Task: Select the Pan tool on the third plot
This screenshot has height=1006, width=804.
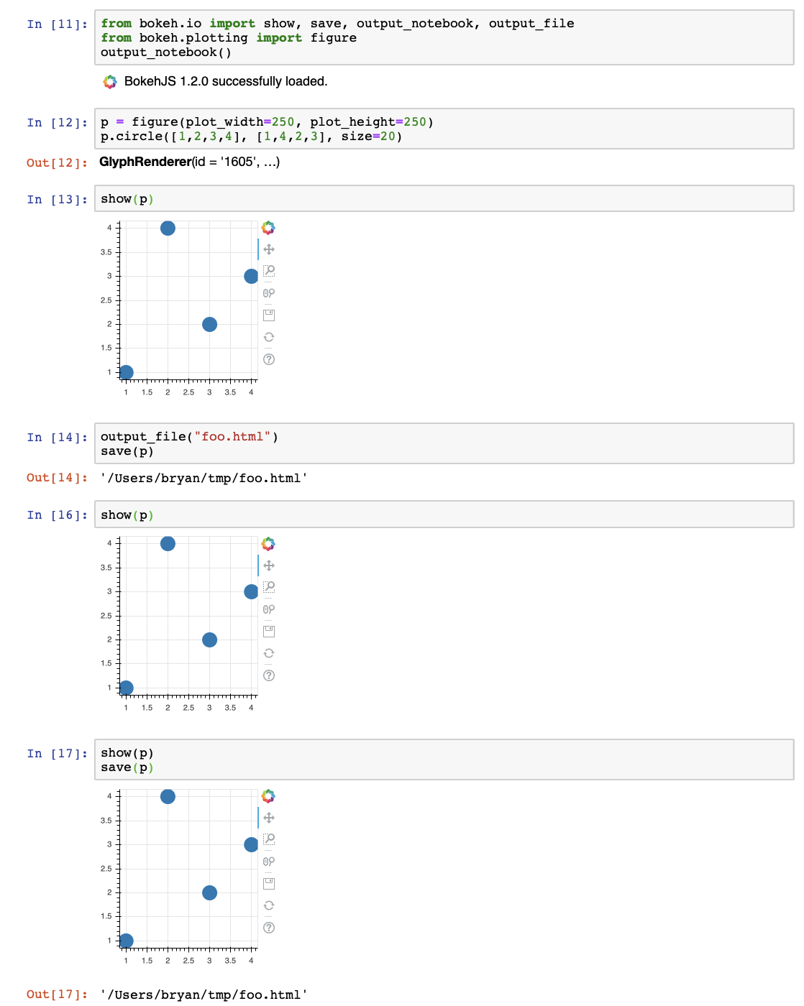Action: 270,818
